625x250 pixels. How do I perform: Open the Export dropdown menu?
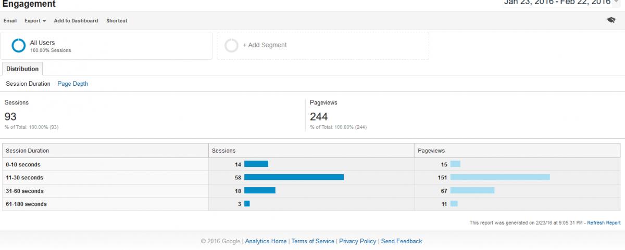point(35,21)
